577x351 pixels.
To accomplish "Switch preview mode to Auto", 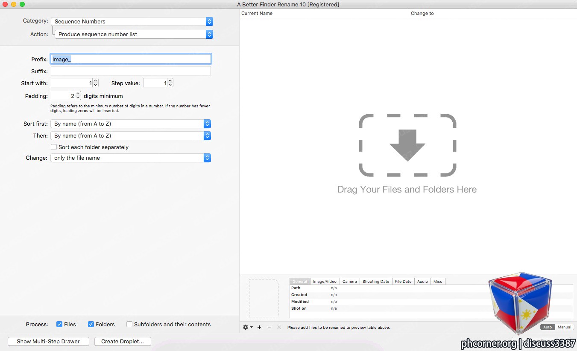I will click(x=548, y=327).
